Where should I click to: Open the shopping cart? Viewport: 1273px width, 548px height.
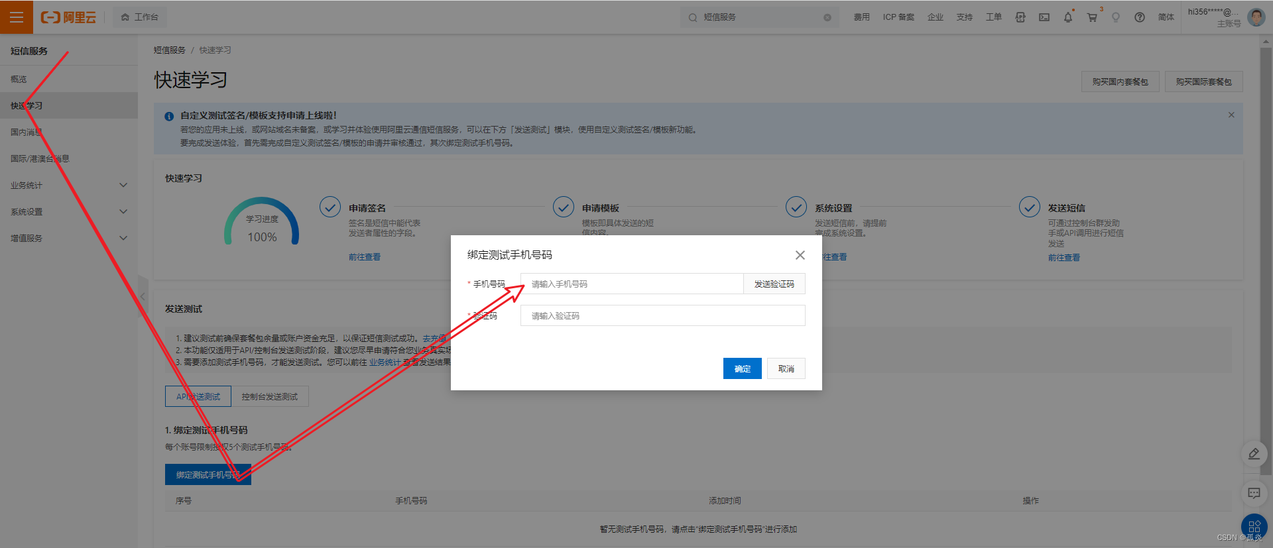1092,17
